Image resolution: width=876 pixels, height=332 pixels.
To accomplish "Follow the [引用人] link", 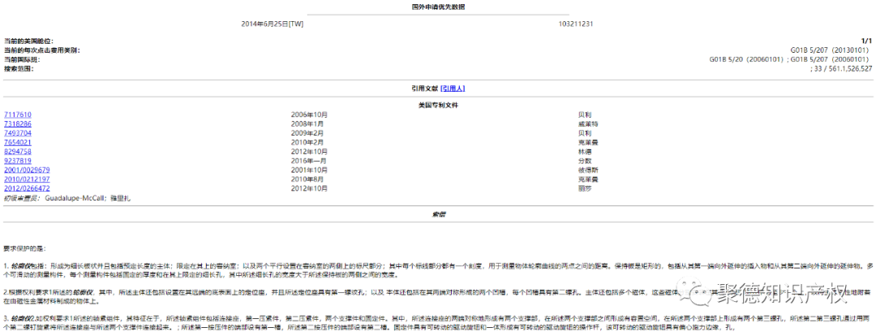I will coord(453,88).
